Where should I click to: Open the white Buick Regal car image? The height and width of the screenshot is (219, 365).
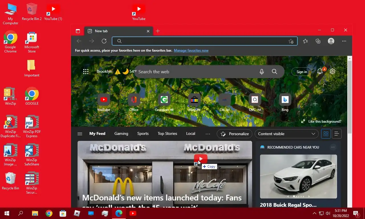point(298,177)
